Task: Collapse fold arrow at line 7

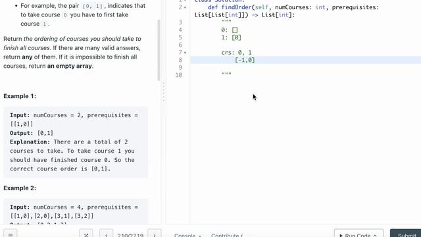Action: [185, 53]
